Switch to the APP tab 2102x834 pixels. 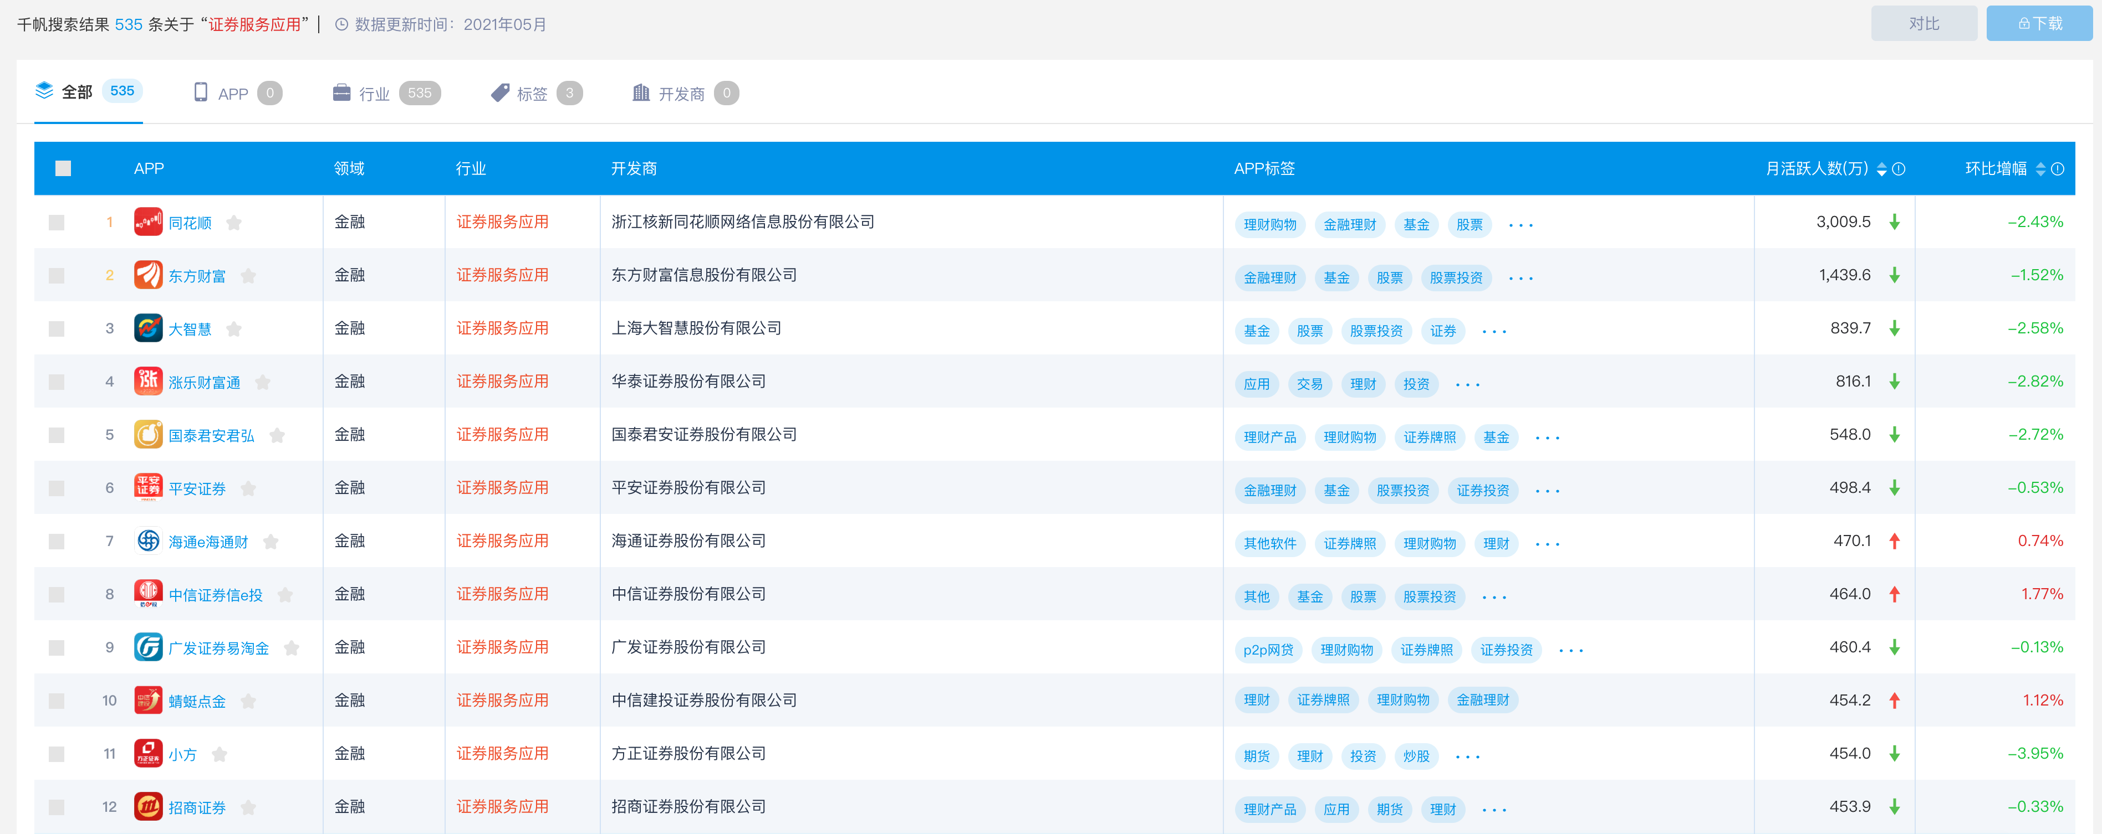pyautogui.click(x=237, y=93)
